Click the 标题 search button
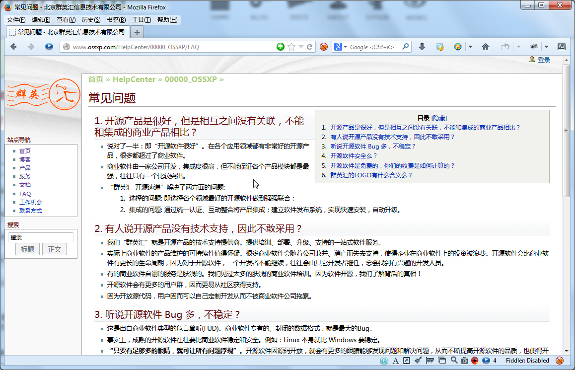Image resolution: width=575 pixels, height=370 pixels. tap(27, 249)
